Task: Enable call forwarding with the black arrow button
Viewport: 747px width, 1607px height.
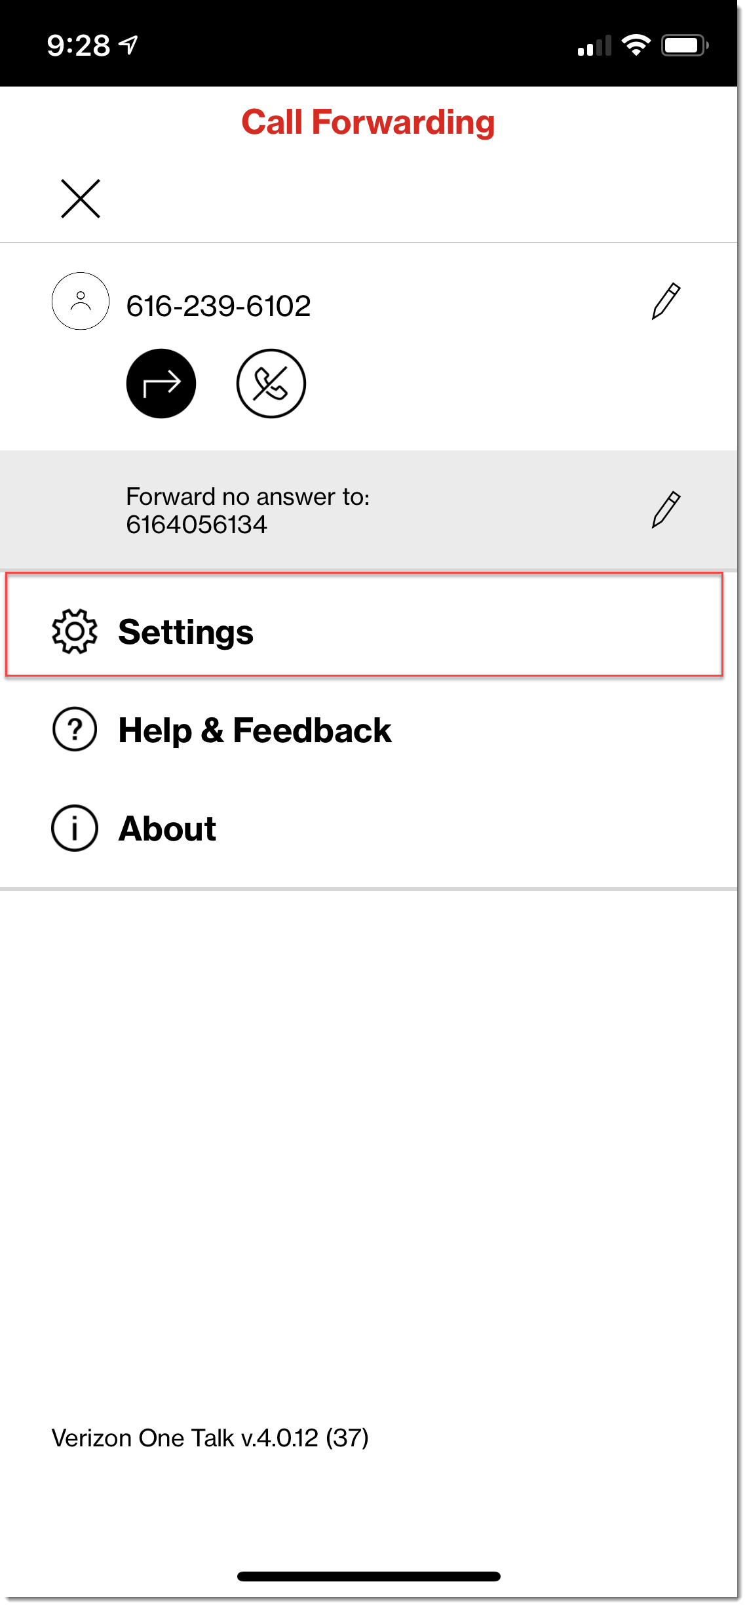Action: tap(161, 384)
